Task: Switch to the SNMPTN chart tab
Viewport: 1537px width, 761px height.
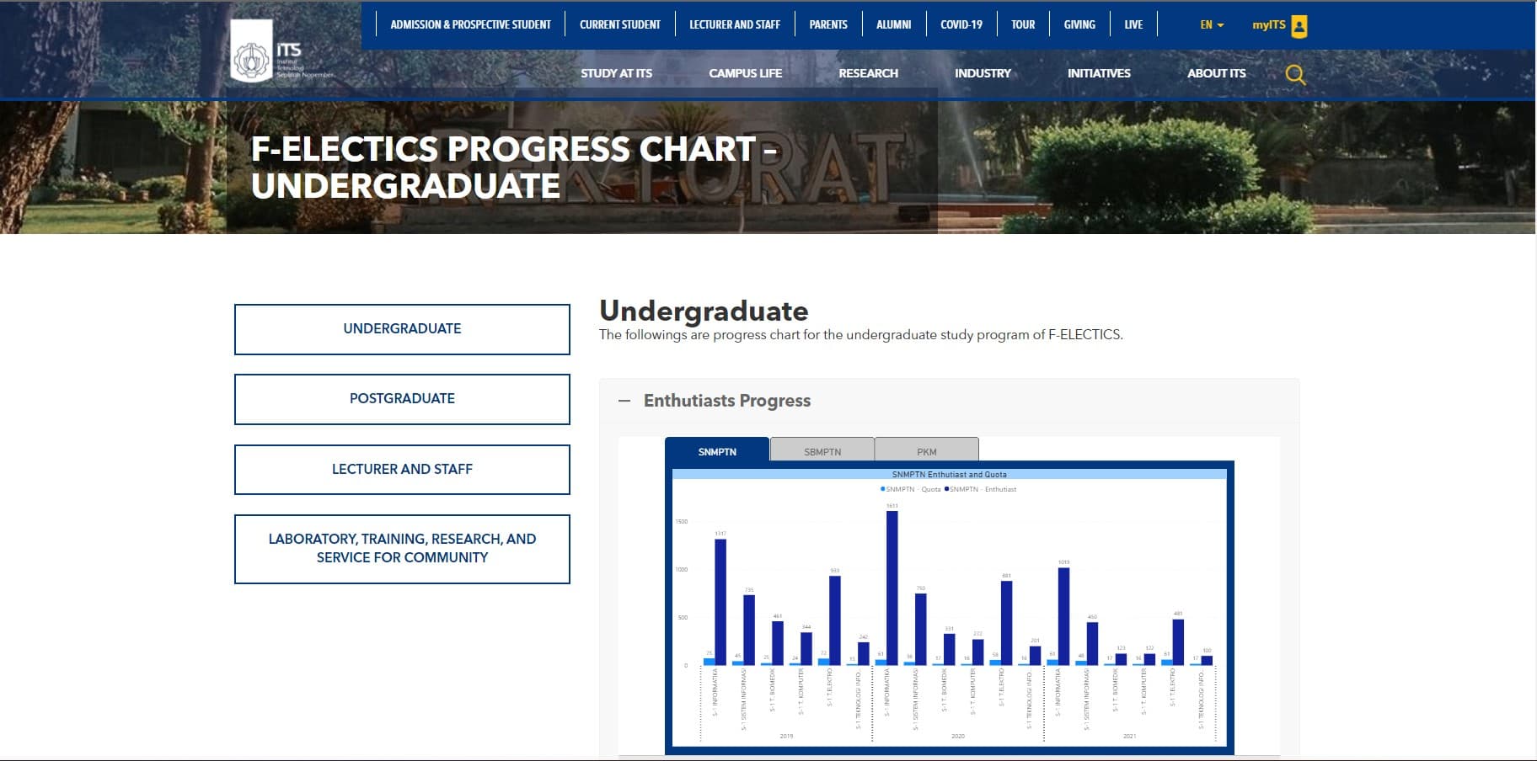Action: click(717, 450)
